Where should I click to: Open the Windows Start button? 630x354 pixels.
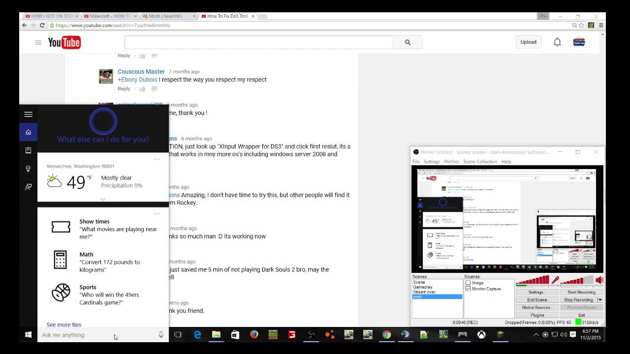(28, 335)
